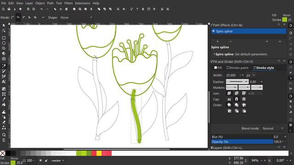The width and height of the screenshot is (294, 165).
Task: Click Set default parameters for Spiro spline
Action: (x=251, y=54)
